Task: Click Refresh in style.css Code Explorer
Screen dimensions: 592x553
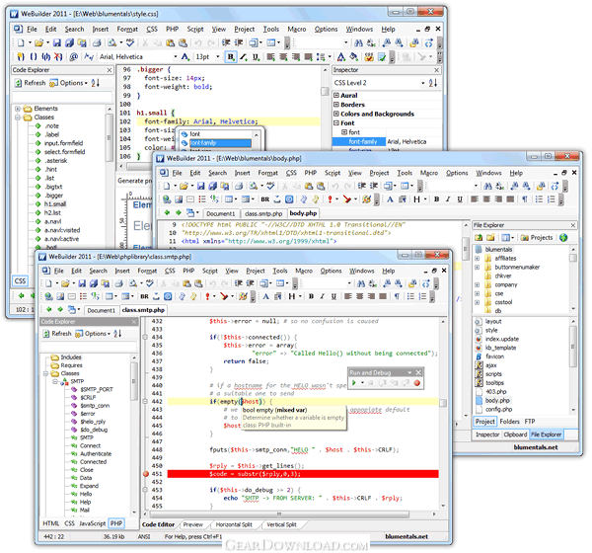Action: (30, 83)
